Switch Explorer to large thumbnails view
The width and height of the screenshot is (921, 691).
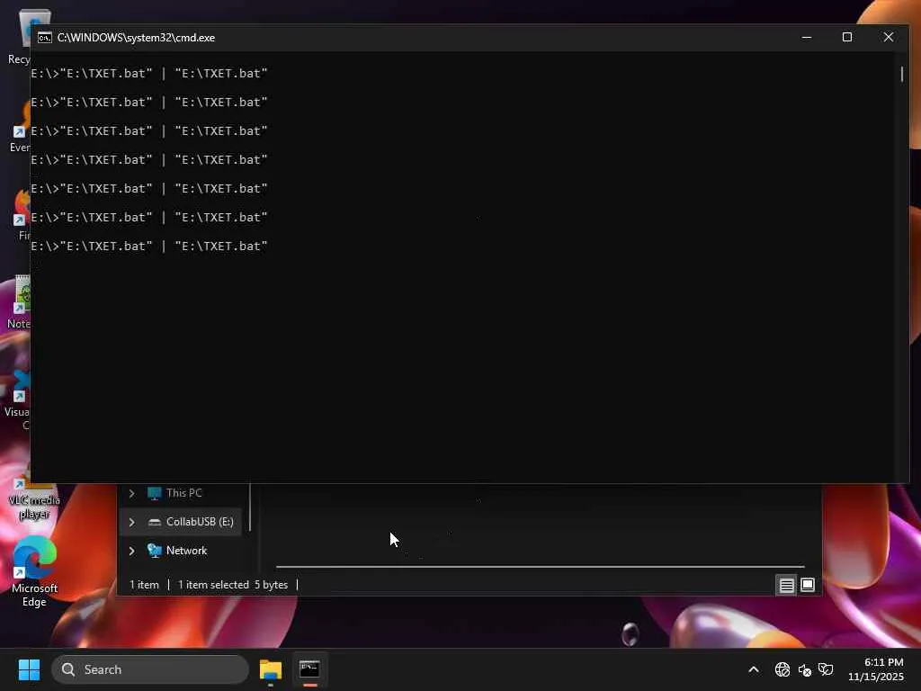click(x=808, y=585)
